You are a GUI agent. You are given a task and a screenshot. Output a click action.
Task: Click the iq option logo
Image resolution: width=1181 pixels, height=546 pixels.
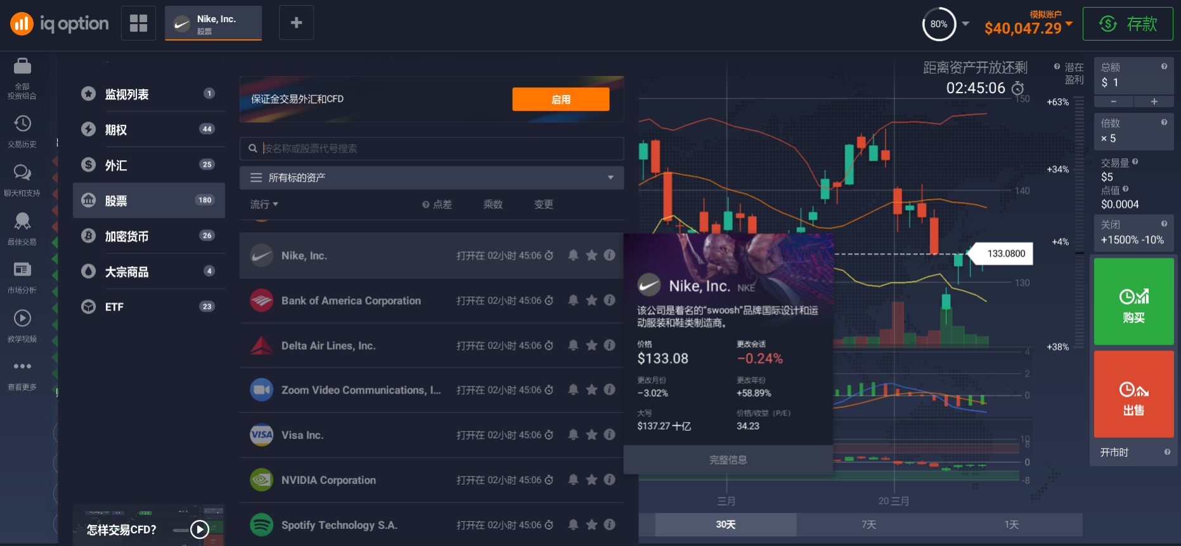[x=60, y=24]
